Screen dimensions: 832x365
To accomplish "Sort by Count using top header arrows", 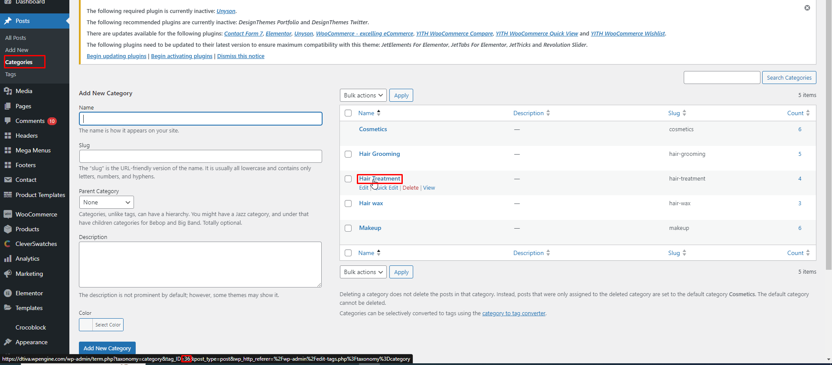I will point(808,113).
